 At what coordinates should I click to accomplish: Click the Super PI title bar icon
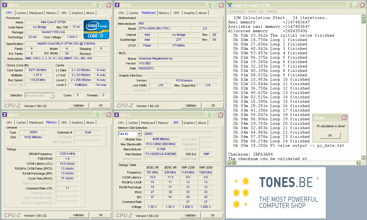(x=230, y=5)
